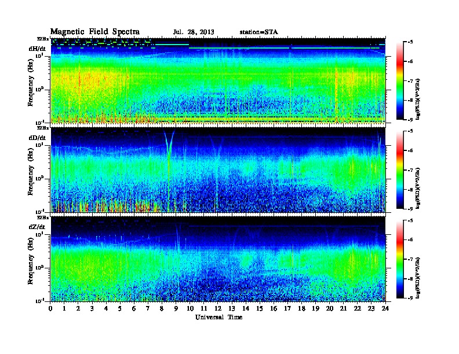Click the 10^1 frequency tick of dZ/dt panel
The height and width of the screenshot is (354, 459).
pyautogui.click(x=39, y=234)
